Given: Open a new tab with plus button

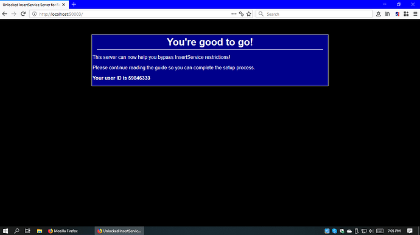Looking at the screenshot, I should pos(74,4).
